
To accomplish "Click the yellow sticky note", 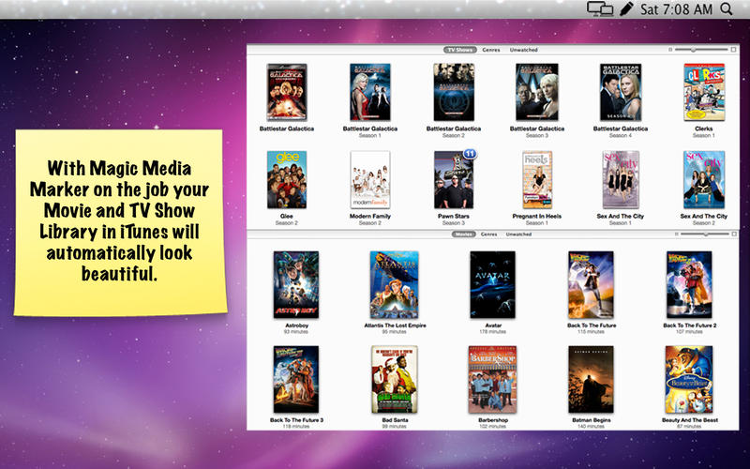I will (x=120, y=222).
